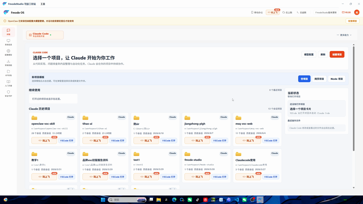Click VSCode 打开 for test1
Screen dimensions: 363x204
169,177
